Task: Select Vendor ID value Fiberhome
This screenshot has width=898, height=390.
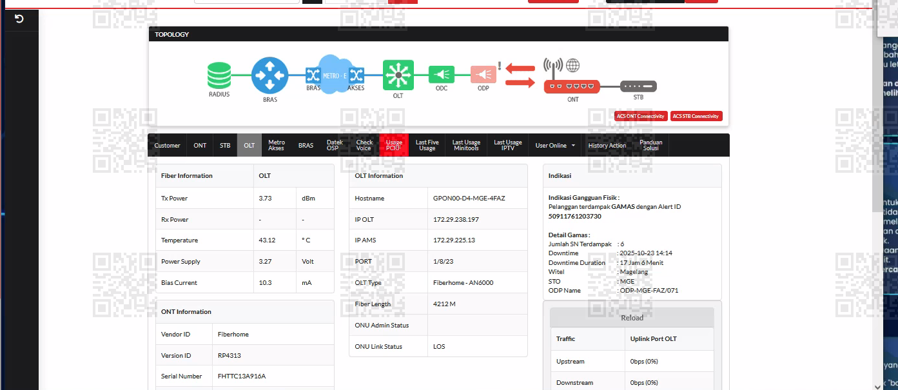Action: tap(233, 334)
